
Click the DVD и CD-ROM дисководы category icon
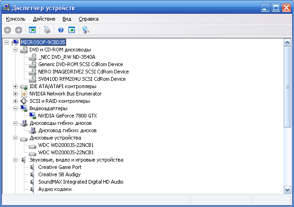(x=24, y=50)
